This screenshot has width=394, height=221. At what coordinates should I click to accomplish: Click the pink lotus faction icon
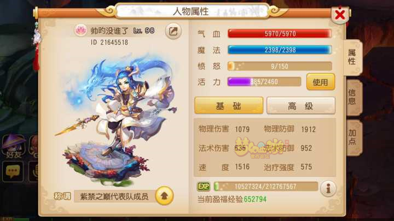click(80, 31)
